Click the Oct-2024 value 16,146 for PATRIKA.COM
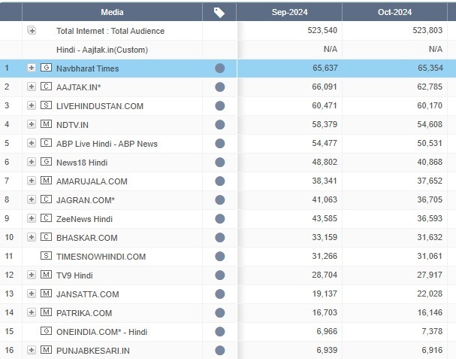This screenshot has width=456, height=359. [x=430, y=312]
